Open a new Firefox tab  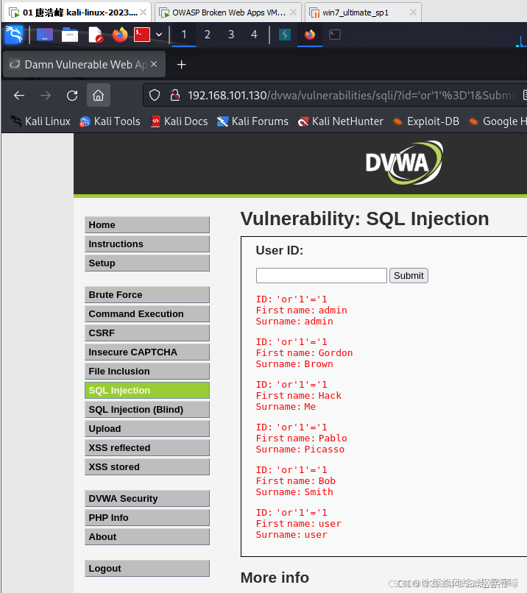click(182, 65)
